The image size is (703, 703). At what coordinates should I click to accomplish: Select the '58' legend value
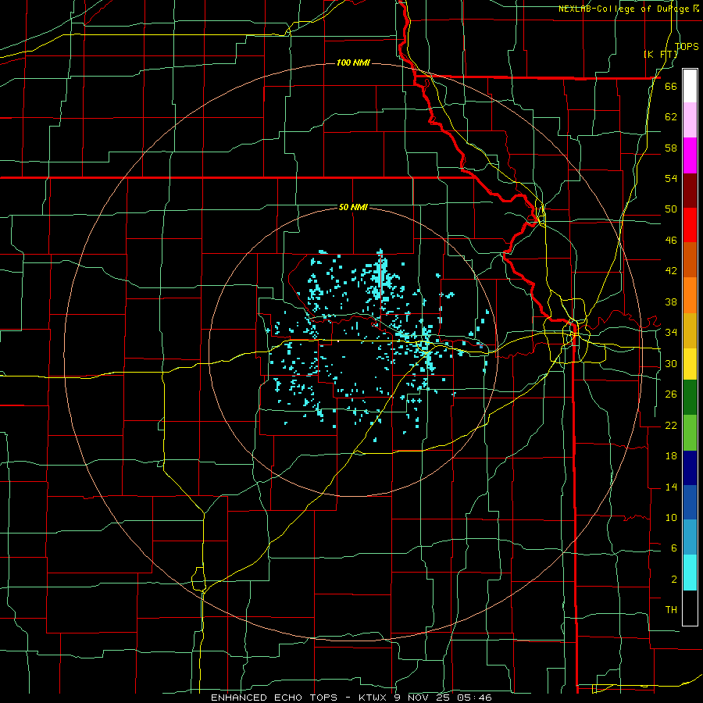point(671,148)
